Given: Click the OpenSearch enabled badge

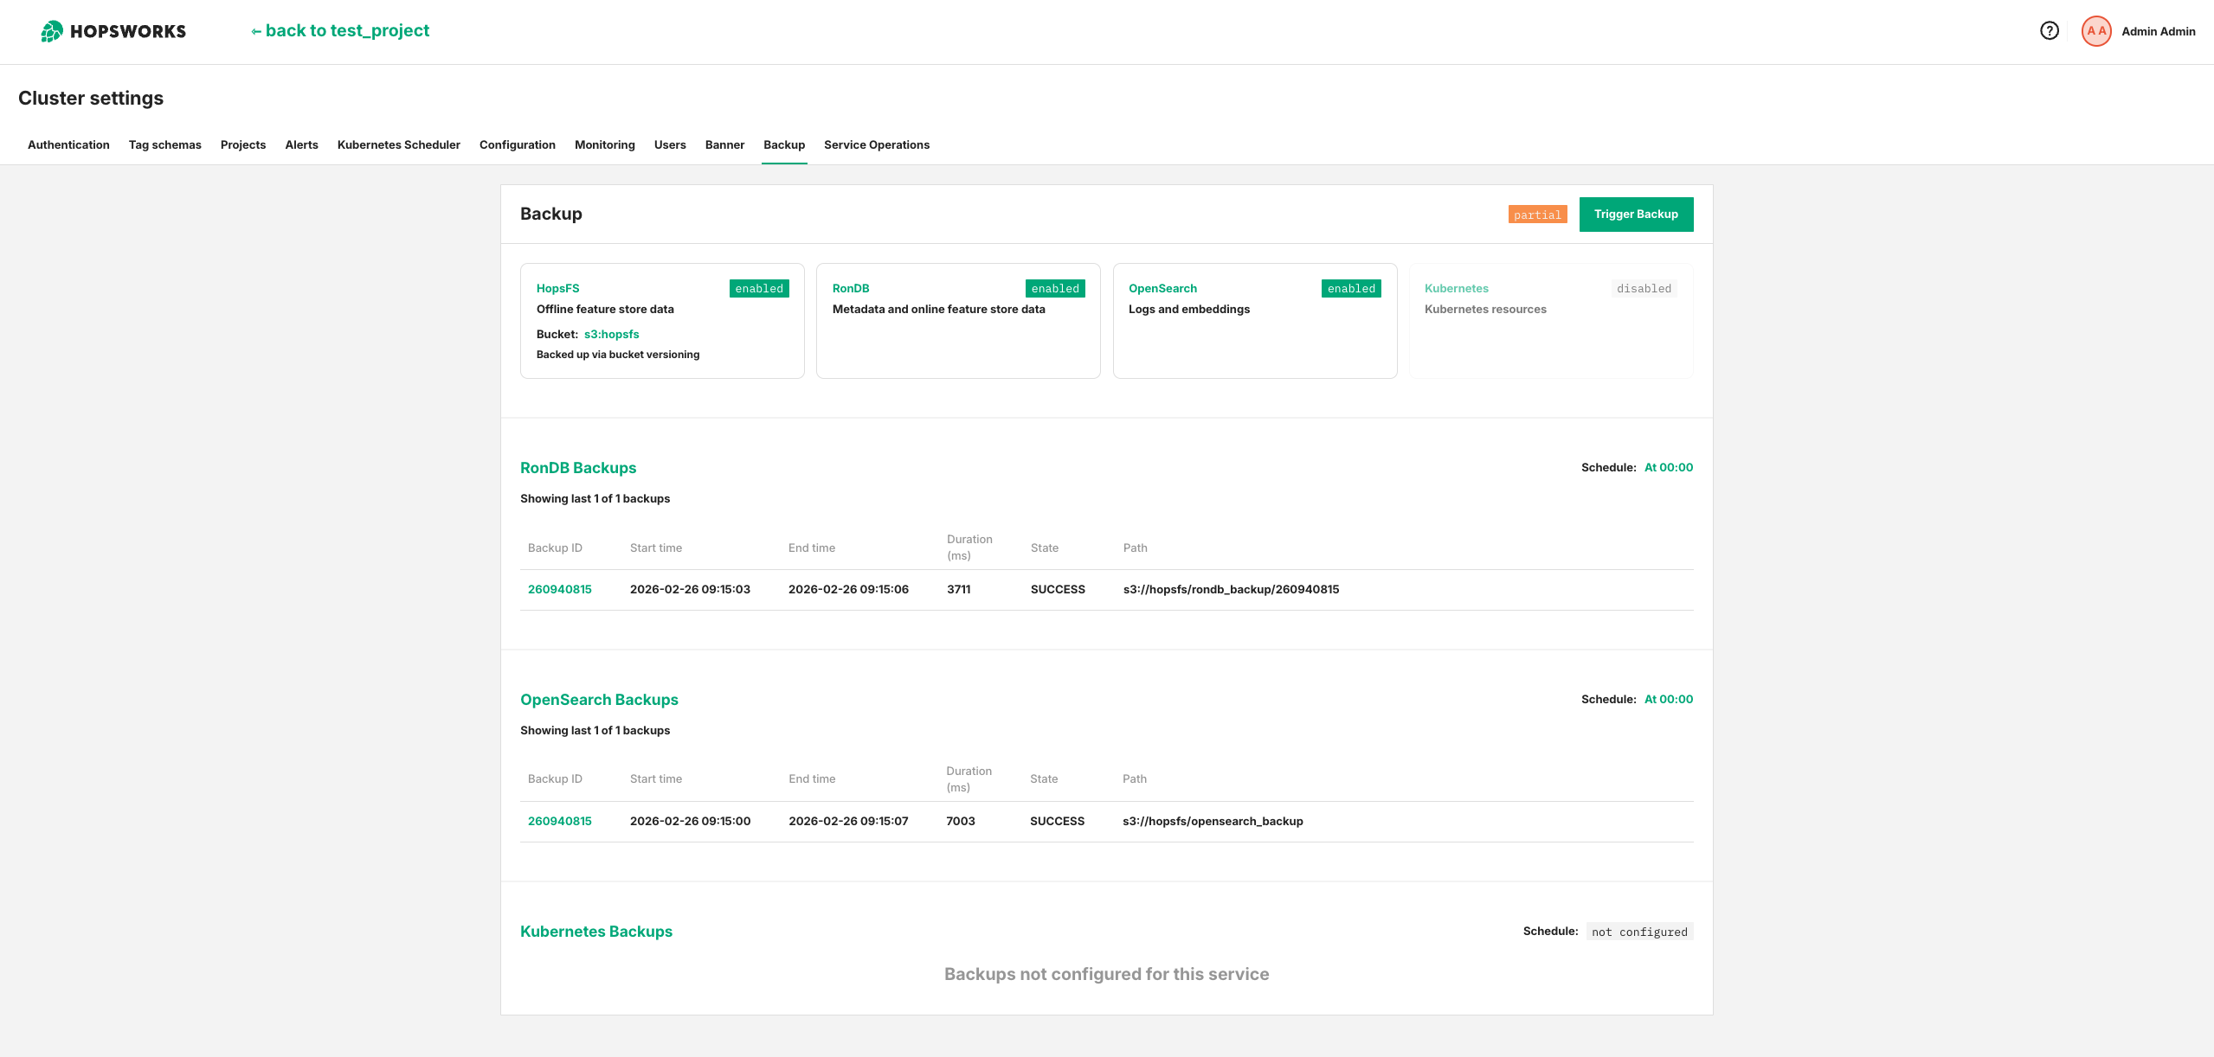Looking at the screenshot, I should (1351, 288).
